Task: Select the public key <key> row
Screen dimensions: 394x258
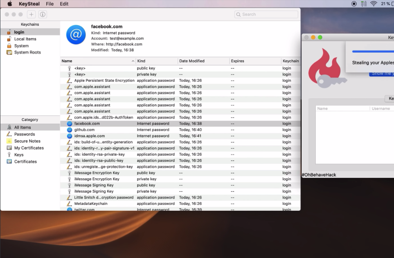Action: click(180, 68)
